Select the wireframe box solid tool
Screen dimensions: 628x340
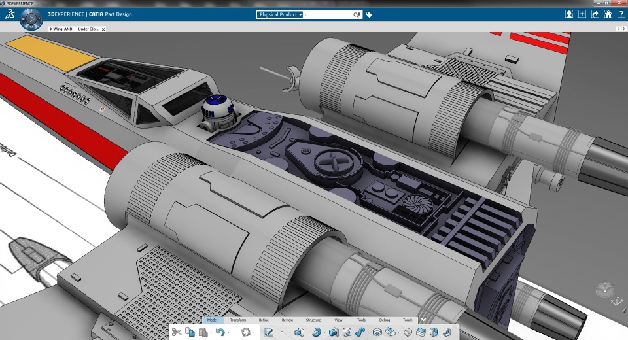377,332
